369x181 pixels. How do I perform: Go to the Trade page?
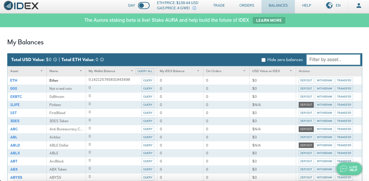(x=219, y=6)
